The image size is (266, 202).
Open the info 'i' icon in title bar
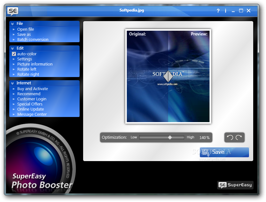pyautogui.click(x=225, y=11)
